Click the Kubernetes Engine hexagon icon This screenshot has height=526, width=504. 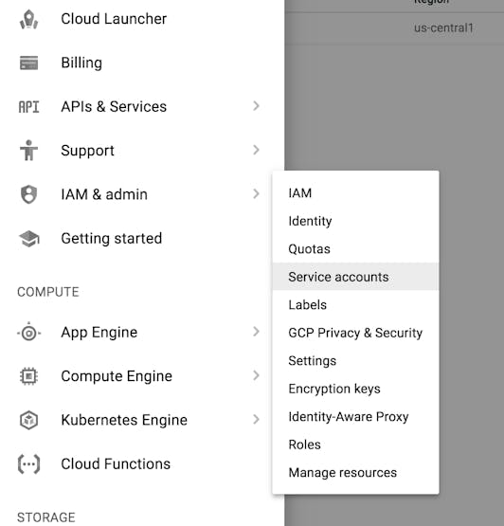coord(28,420)
